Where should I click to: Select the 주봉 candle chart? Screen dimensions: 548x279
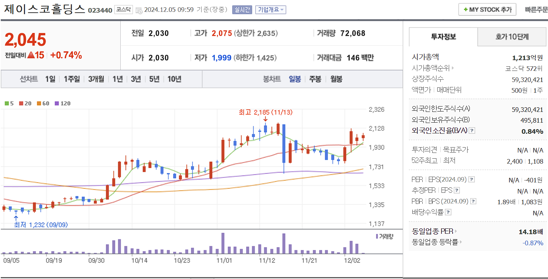point(315,79)
